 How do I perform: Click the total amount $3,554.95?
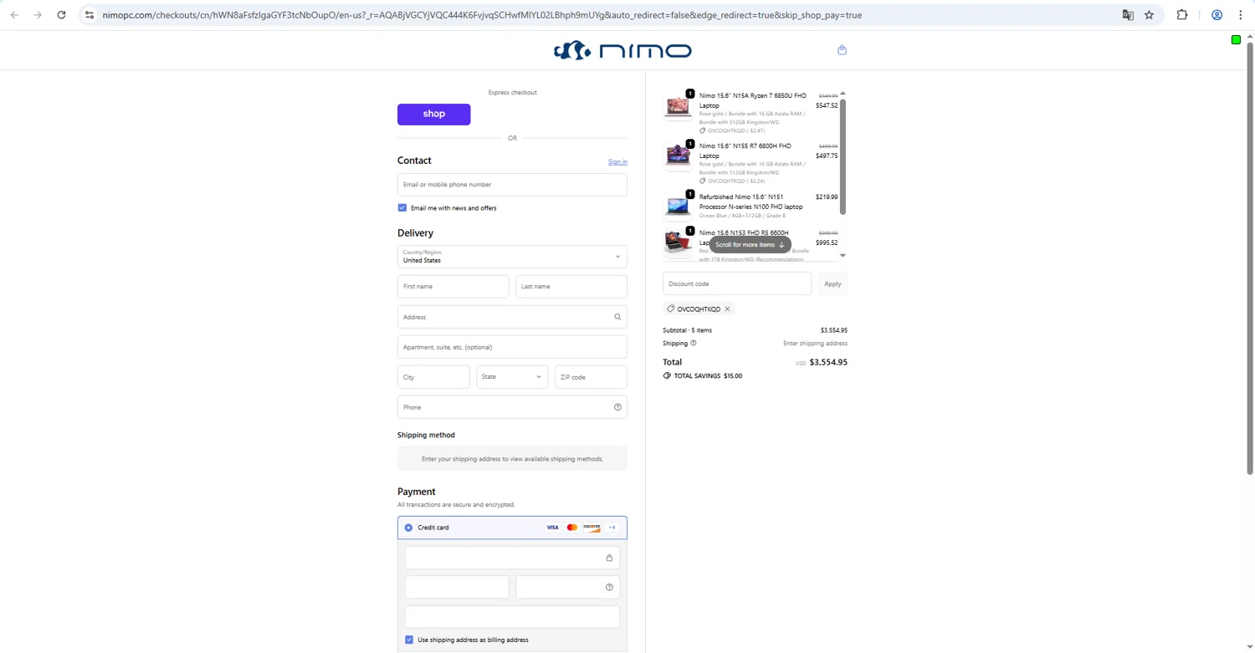(828, 362)
